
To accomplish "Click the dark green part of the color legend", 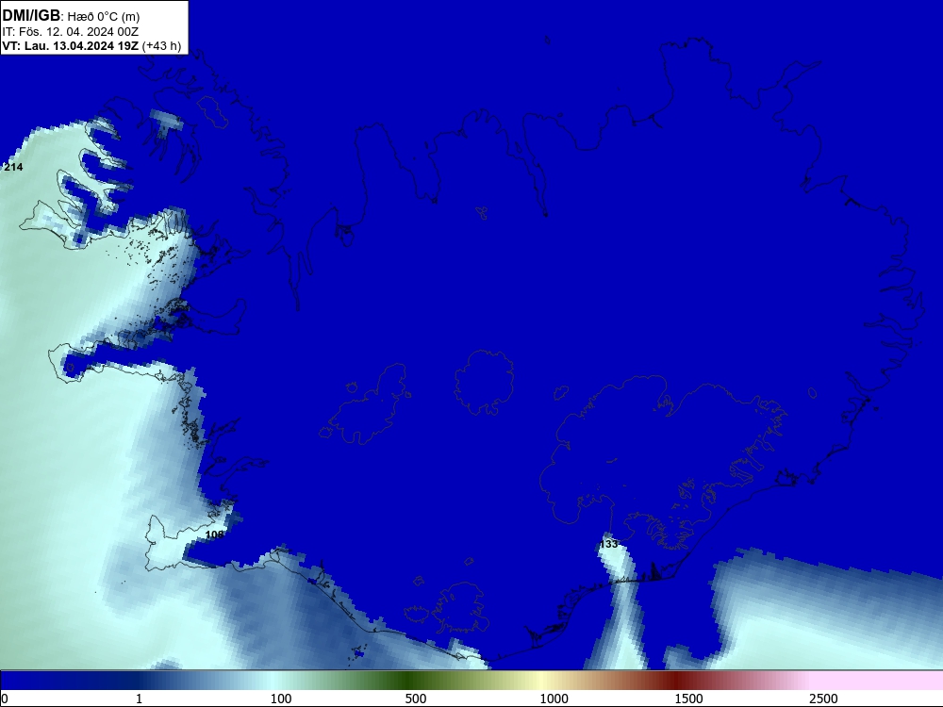I will [x=407, y=681].
